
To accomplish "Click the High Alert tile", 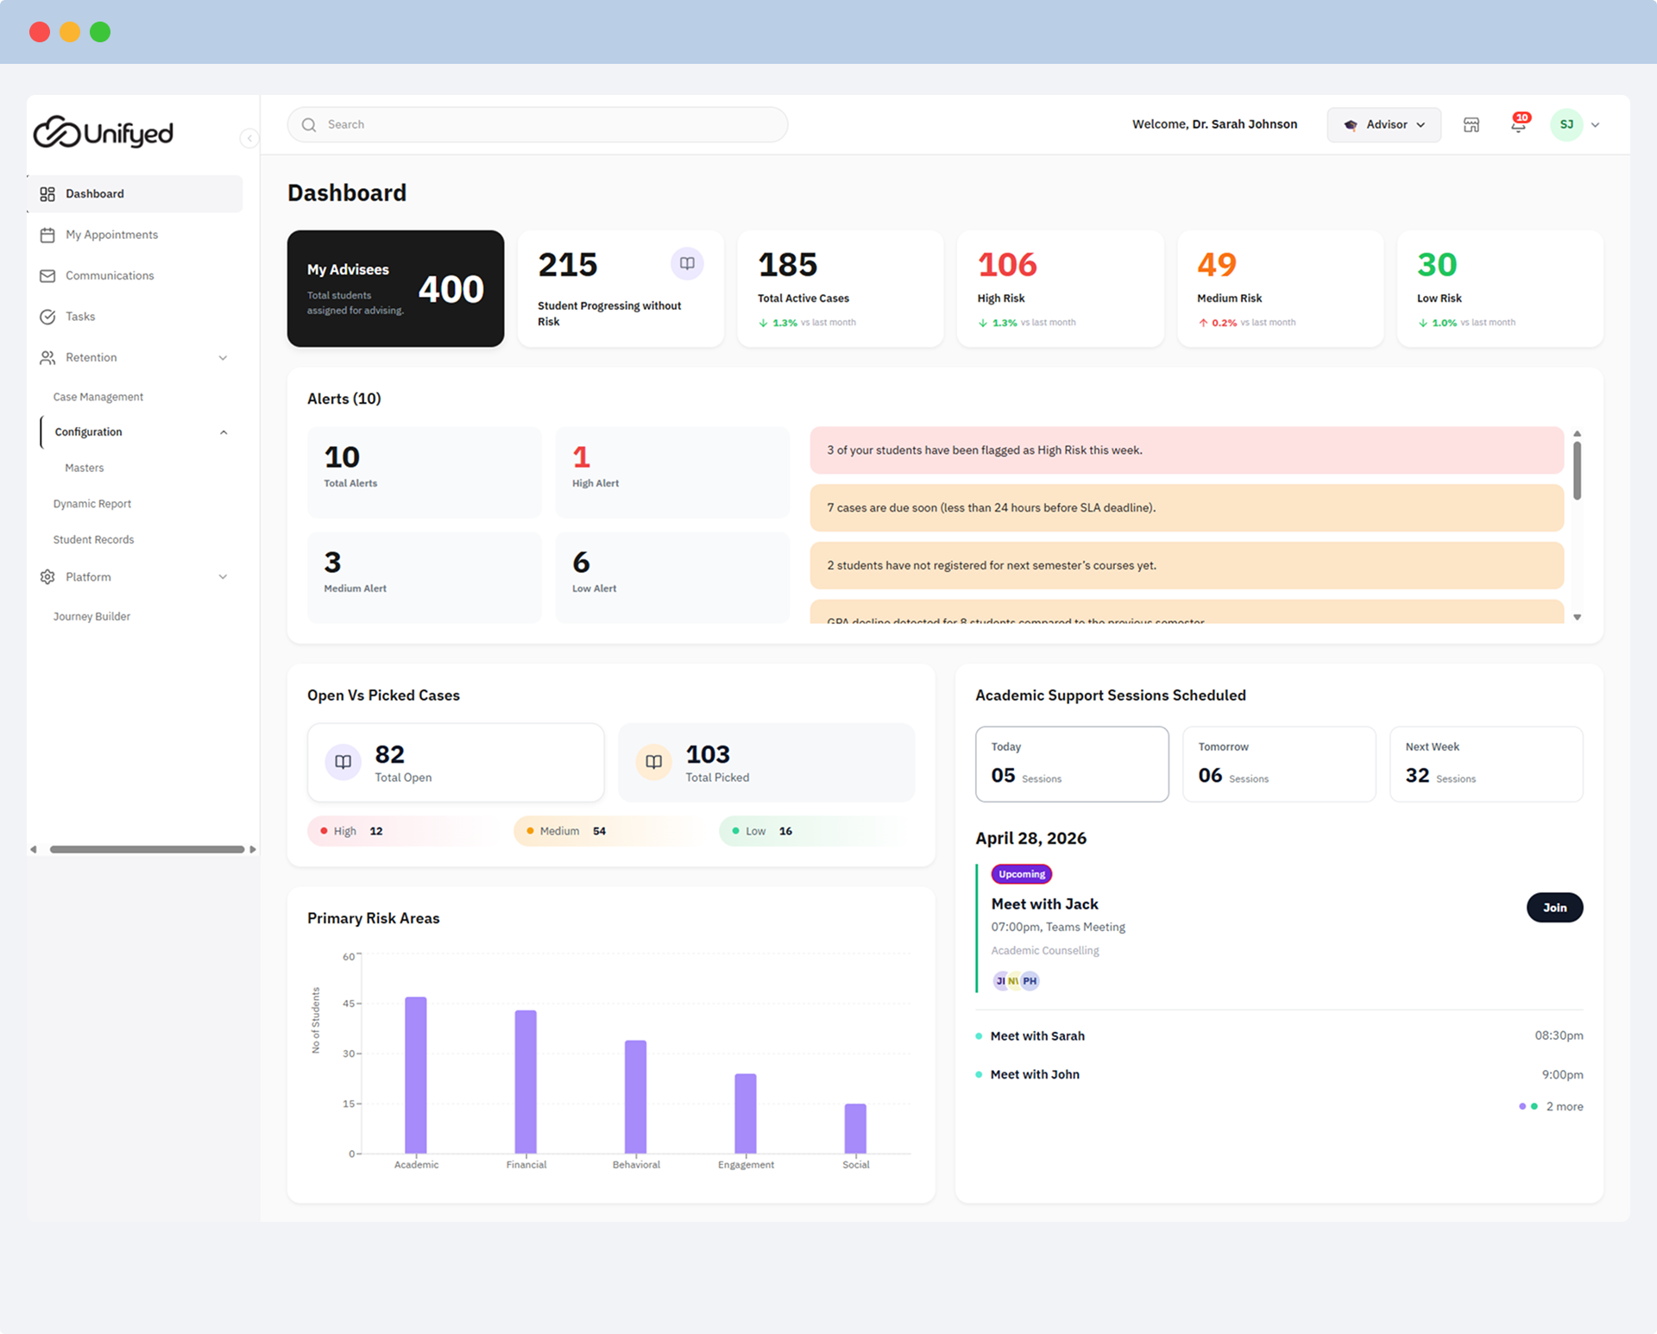I will pyautogui.click(x=672, y=472).
